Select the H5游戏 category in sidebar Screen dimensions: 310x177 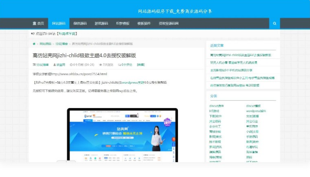tap(214, 111)
